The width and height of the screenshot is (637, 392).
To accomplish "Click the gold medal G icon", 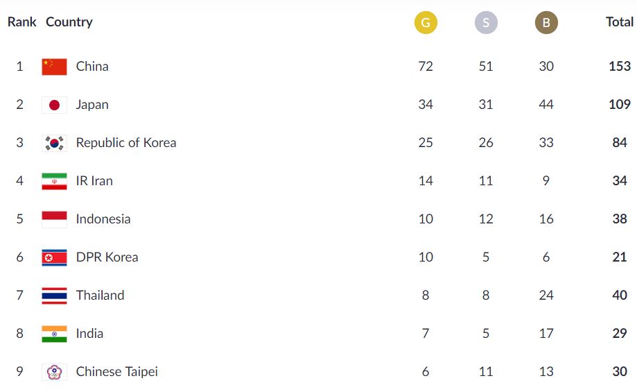I will 426,22.
